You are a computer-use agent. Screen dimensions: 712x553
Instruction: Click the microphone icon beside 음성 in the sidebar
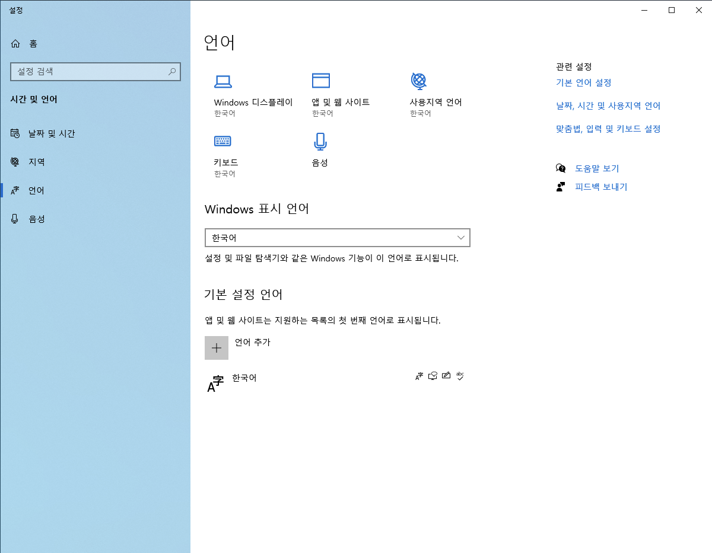coord(15,219)
